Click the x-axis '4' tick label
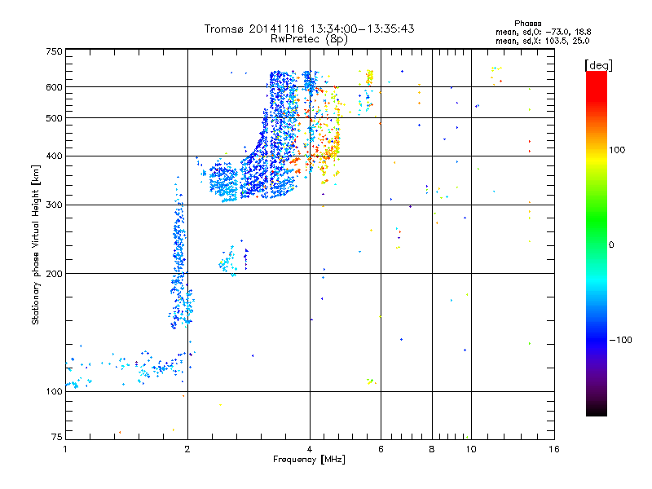This screenshot has height=489, width=652. point(310,449)
